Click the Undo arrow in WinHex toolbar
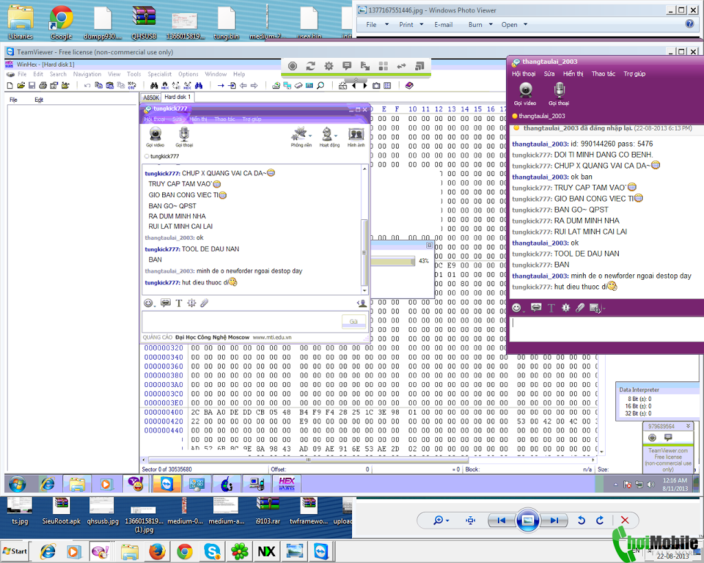Image resolution: width=704 pixels, height=563 pixels. point(87,85)
